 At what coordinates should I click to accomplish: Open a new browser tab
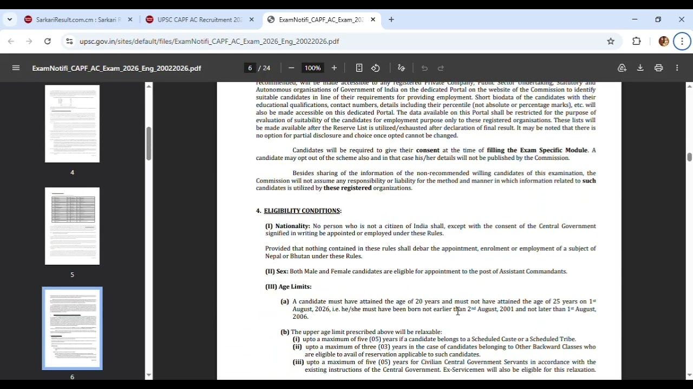(391, 19)
